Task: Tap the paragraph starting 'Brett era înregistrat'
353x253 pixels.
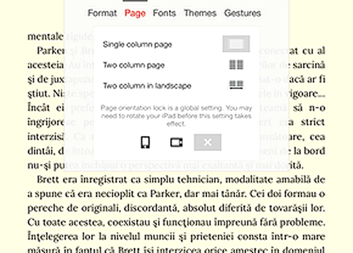Action: tap(176, 215)
